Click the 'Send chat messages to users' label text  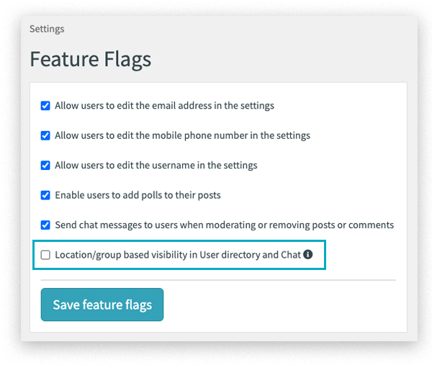pos(122,225)
